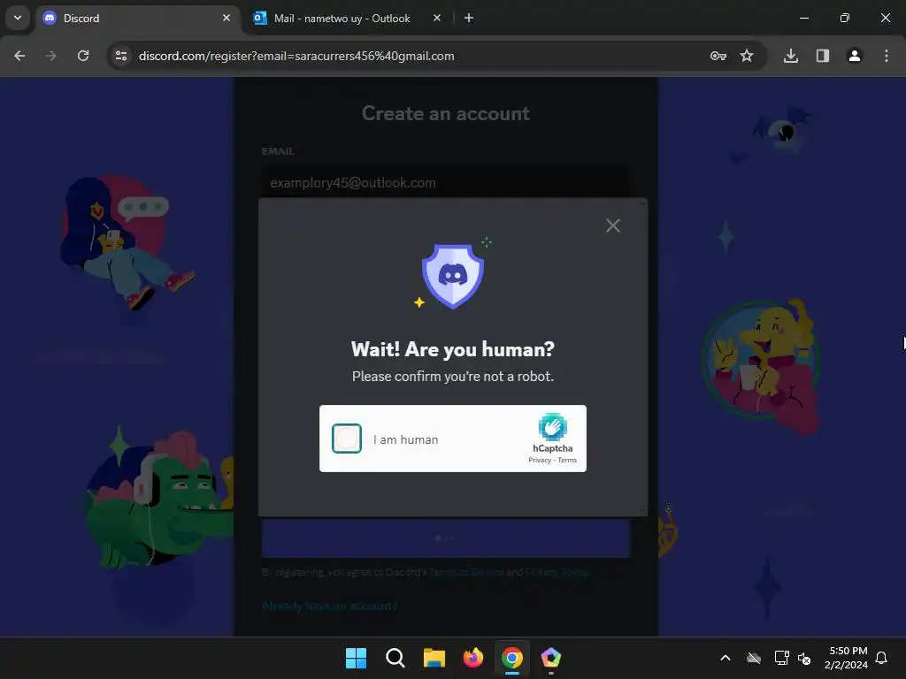Go forward to the next page

point(51,56)
